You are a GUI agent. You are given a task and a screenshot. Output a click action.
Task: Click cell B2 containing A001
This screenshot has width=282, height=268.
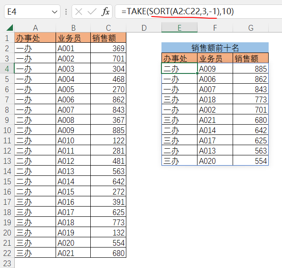(x=73, y=48)
